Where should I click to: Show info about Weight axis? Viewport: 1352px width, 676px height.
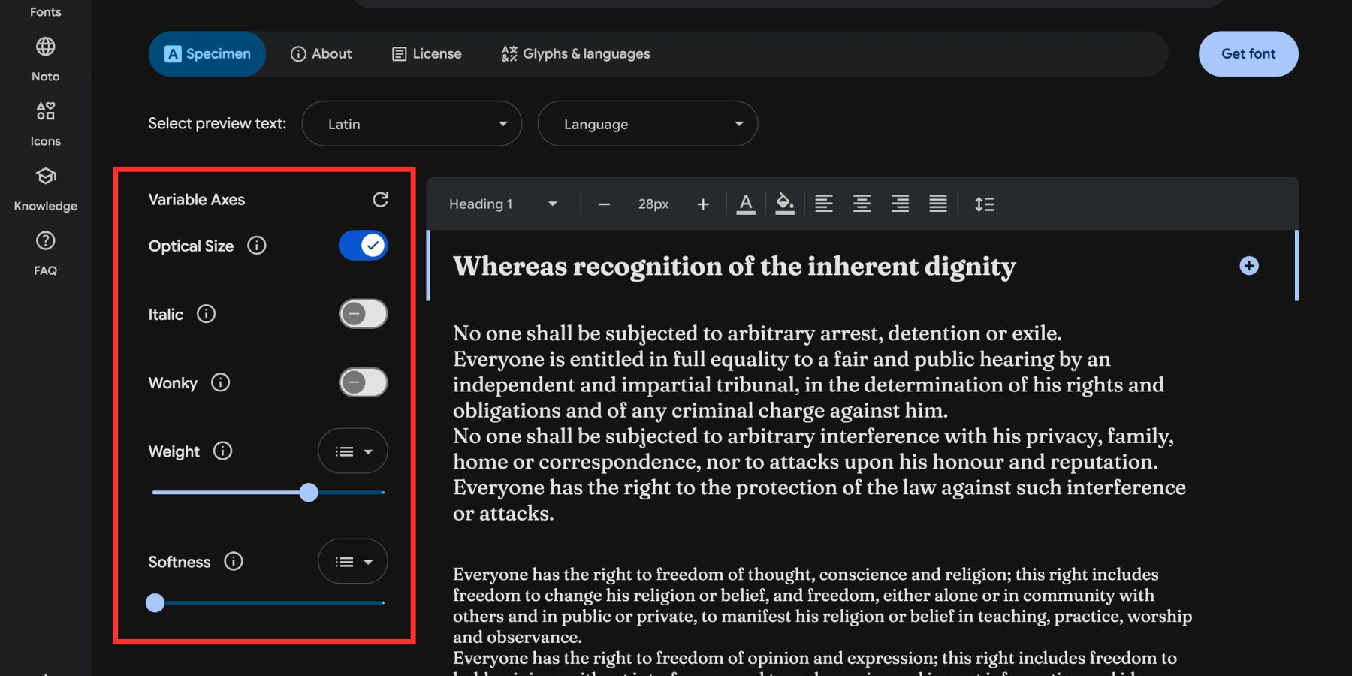[x=222, y=451]
